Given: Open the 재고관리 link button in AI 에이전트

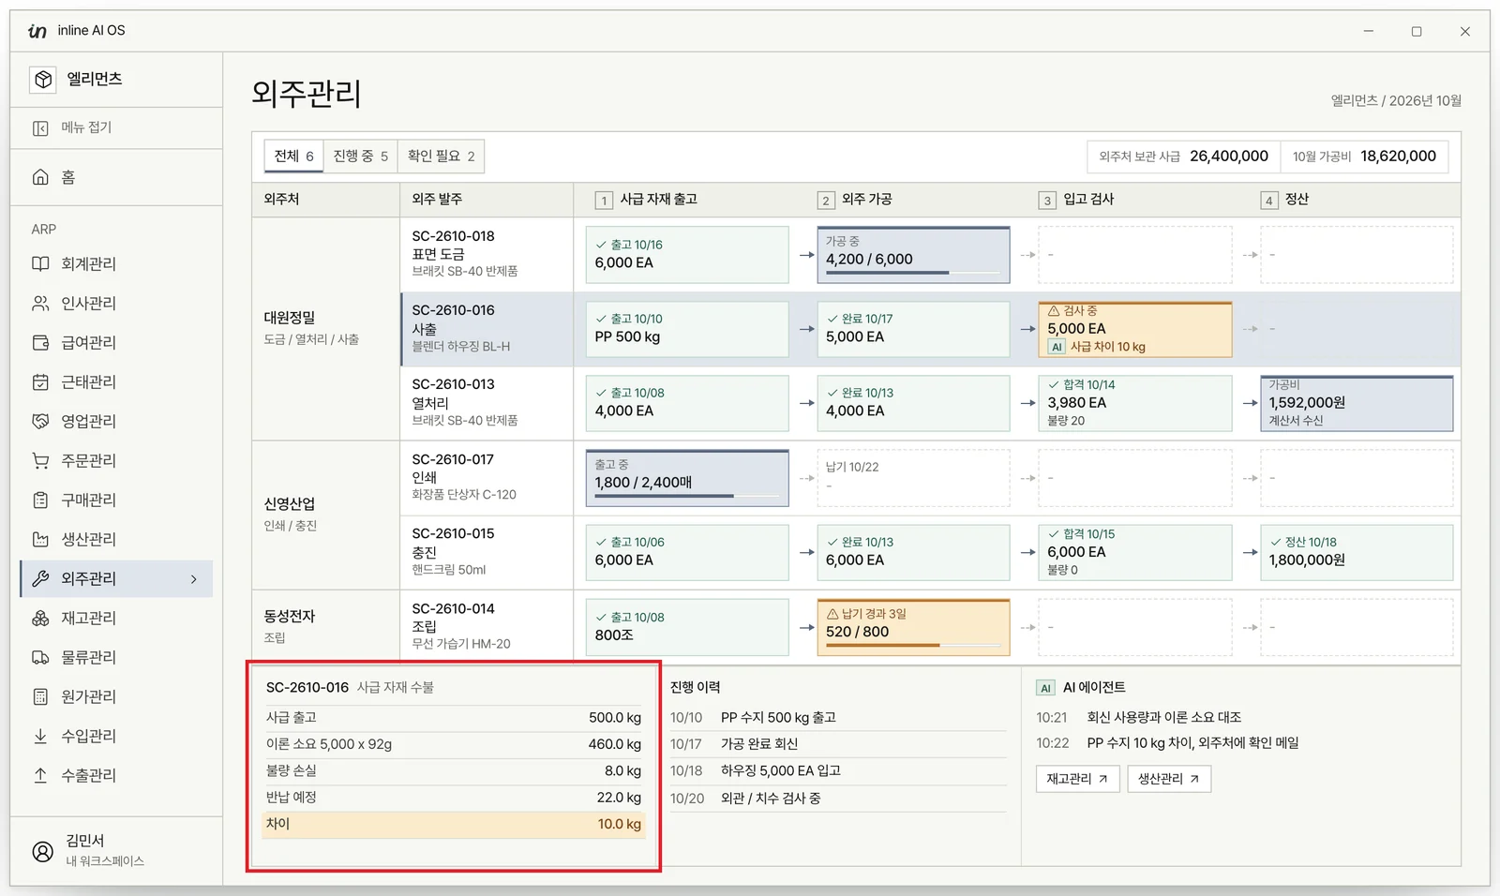Looking at the screenshot, I should (x=1077, y=779).
